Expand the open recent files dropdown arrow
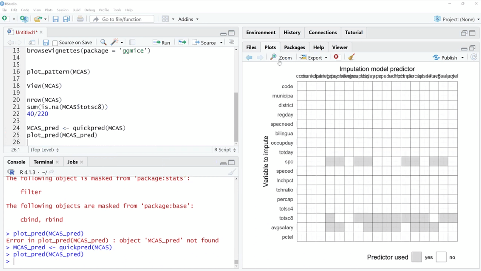The width and height of the screenshot is (481, 271). coord(45,19)
